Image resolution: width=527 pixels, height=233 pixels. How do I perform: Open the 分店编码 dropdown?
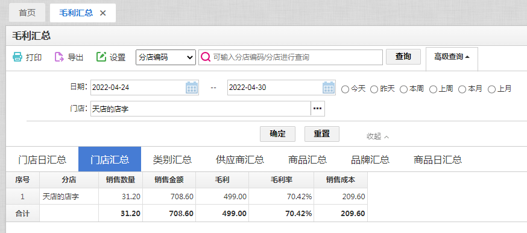pos(166,57)
